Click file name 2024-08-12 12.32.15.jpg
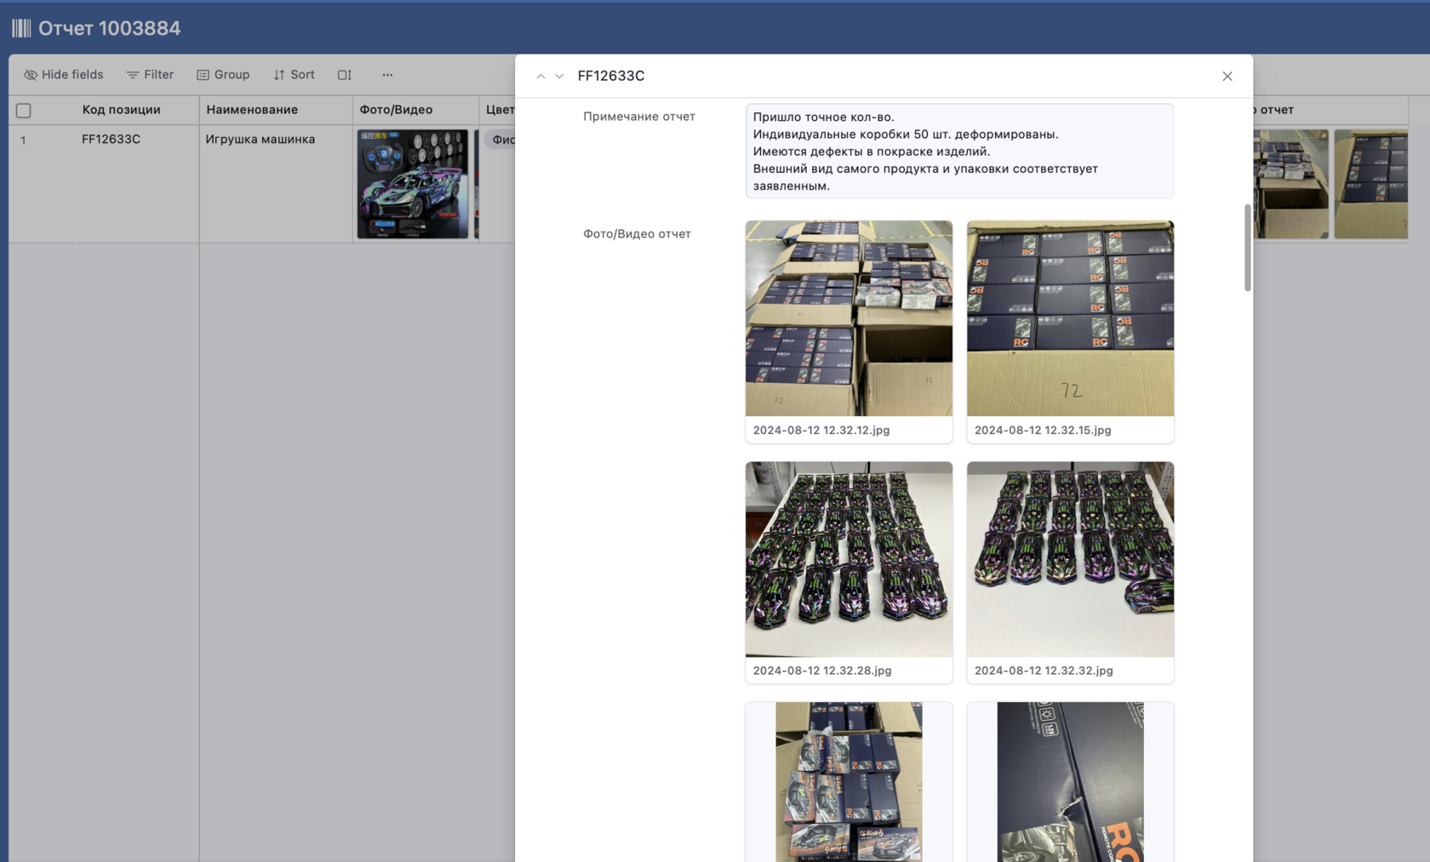Viewport: 1430px width, 862px height. pos(1043,430)
